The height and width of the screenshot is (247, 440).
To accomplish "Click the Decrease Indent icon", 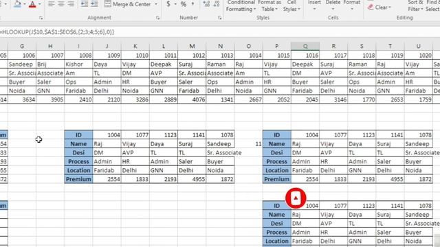I will click(x=84, y=4).
